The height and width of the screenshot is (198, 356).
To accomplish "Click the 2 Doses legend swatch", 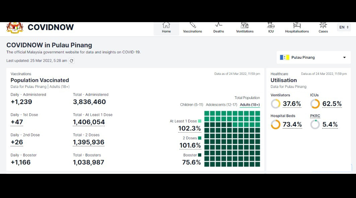I will 200,138.
